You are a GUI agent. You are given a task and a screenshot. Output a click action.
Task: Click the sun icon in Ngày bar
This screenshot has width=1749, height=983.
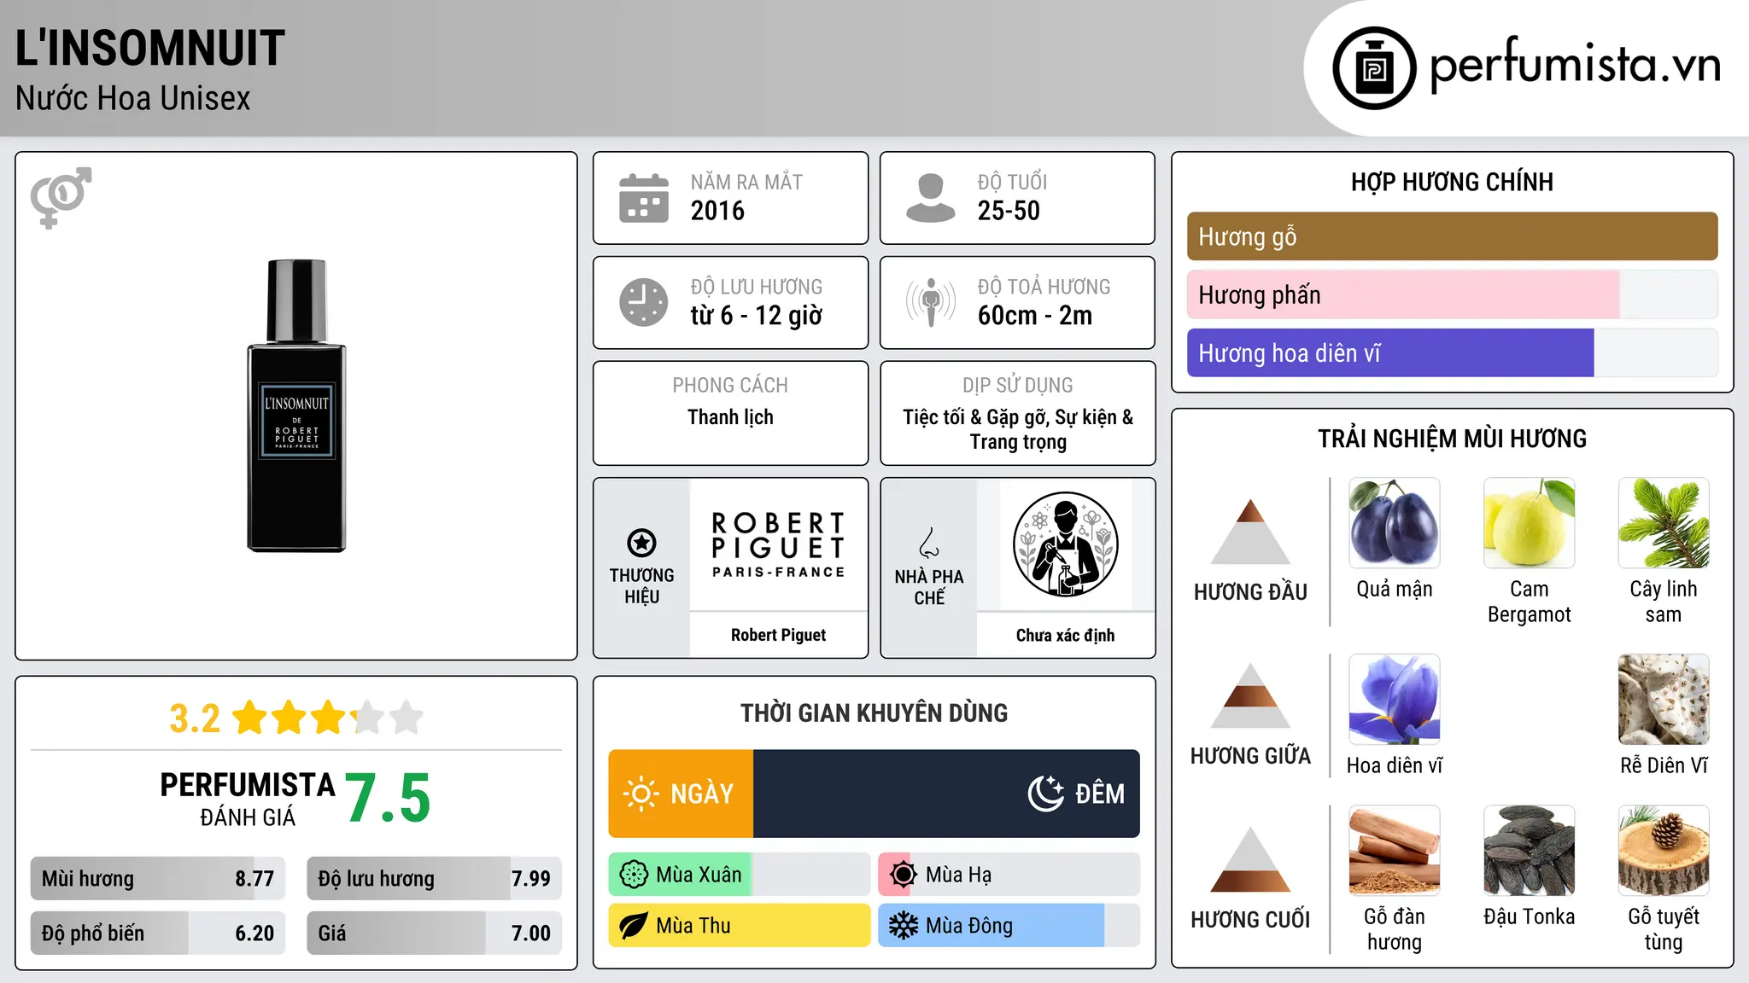point(641,794)
